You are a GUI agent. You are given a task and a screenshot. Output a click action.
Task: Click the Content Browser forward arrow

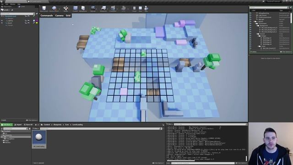38,125
